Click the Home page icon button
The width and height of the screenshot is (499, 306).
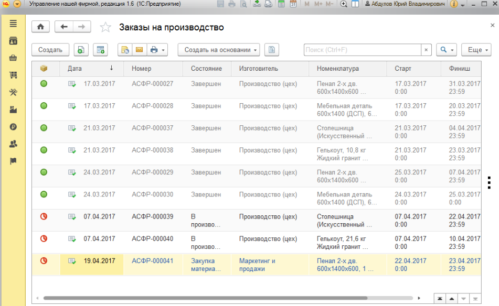pyautogui.click(x=41, y=27)
